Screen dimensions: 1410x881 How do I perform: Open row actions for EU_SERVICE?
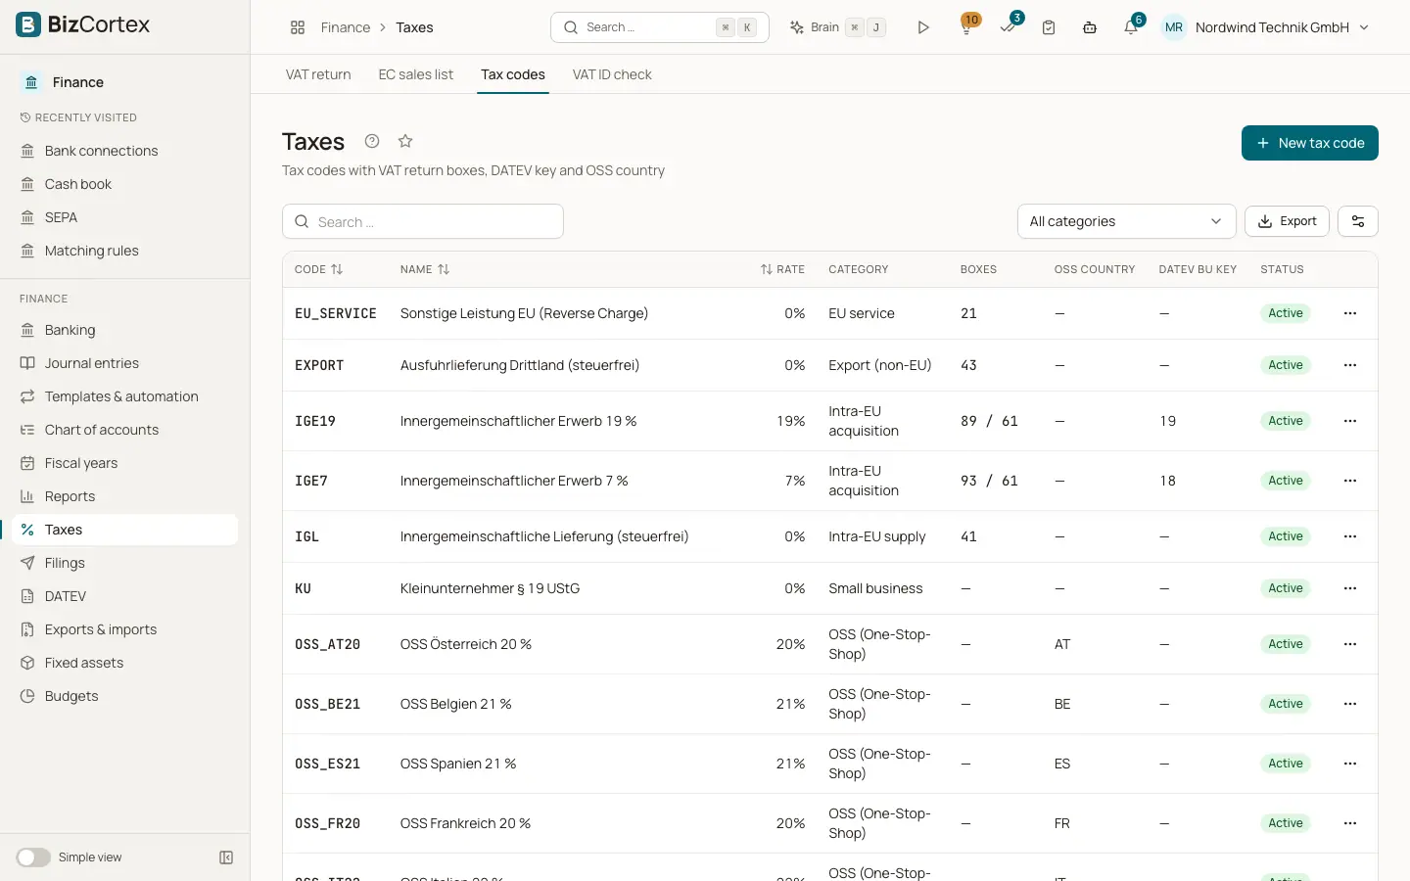(x=1350, y=313)
